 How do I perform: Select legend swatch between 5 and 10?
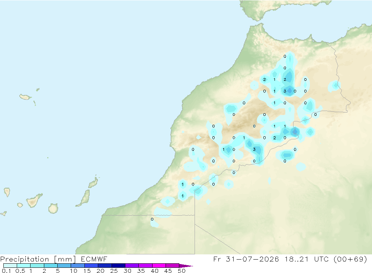(64, 266)
